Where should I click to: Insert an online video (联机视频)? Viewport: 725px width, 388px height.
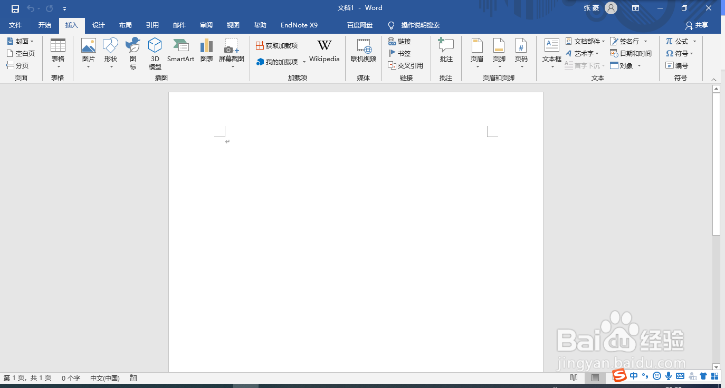click(x=363, y=51)
